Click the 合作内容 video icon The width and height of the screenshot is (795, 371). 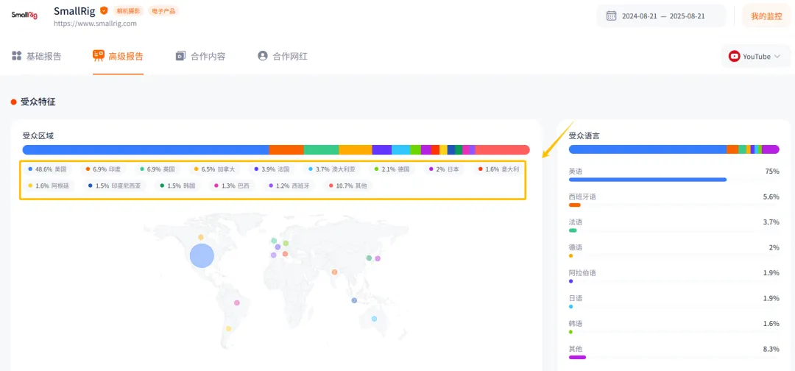pos(180,56)
